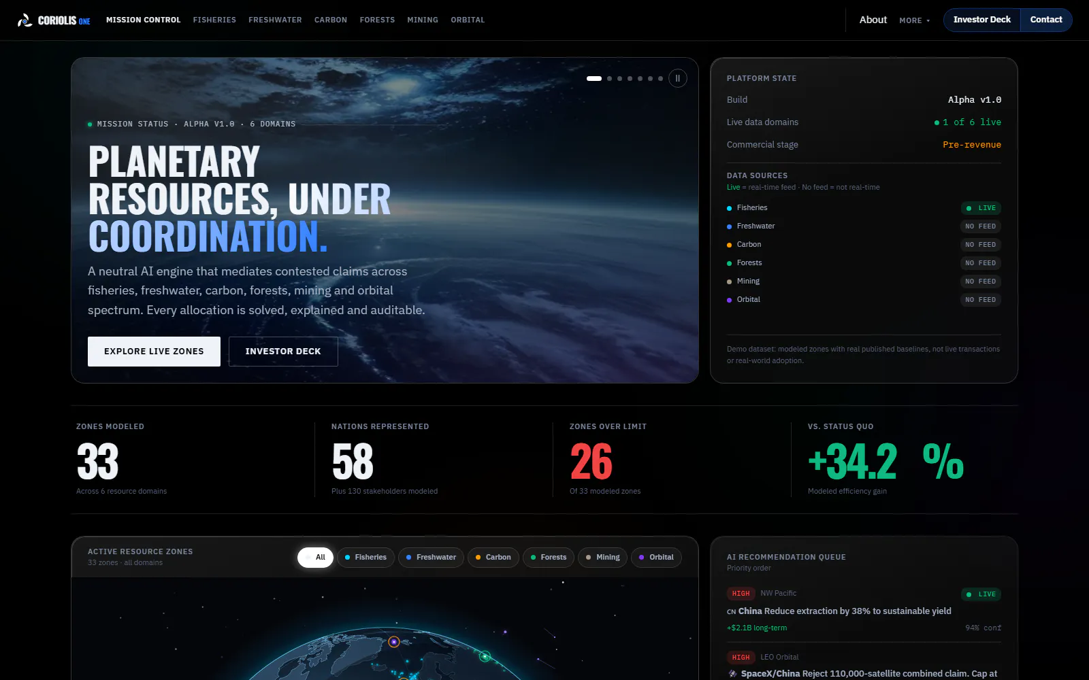This screenshot has width=1089, height=680.
Task: Open the China reduce extraction recommendation
Action: pos(839,611)
